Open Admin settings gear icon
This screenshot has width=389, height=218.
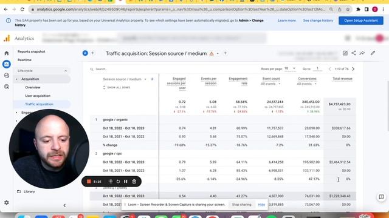tap(7, 202)
